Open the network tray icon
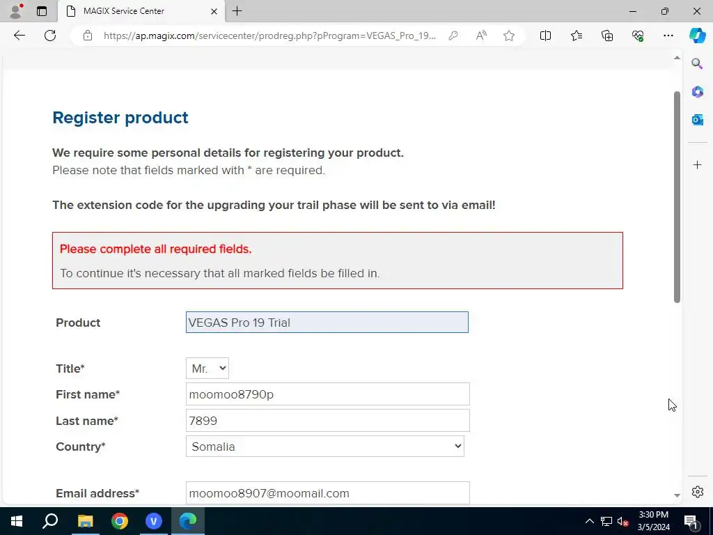The image size is (713, 535). (606, 521)
